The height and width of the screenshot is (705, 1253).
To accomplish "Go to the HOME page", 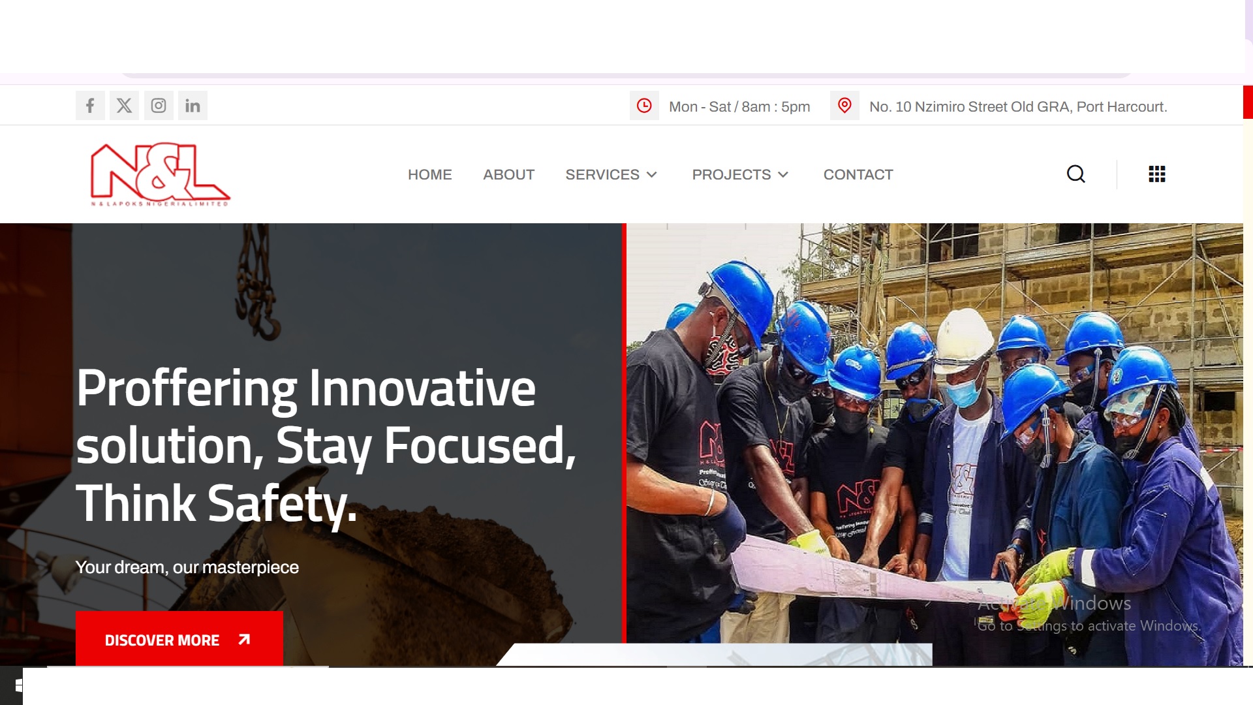I will pyautogui.click(x=429, y=175).
